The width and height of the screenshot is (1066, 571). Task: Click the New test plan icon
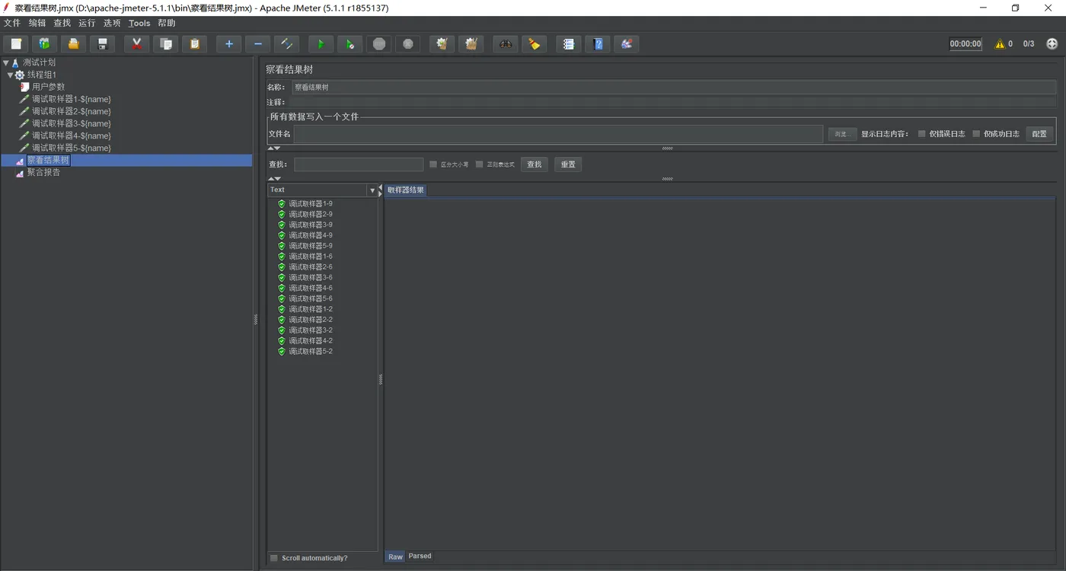[x=16, y=44]
